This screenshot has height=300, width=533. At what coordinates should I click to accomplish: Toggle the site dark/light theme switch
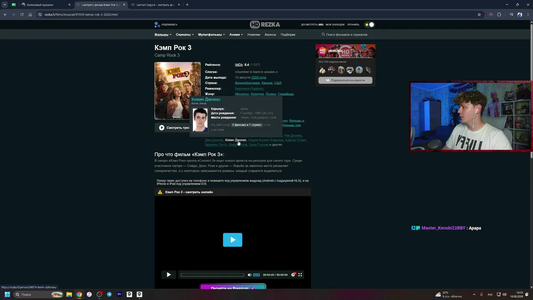tap(369, 25)
